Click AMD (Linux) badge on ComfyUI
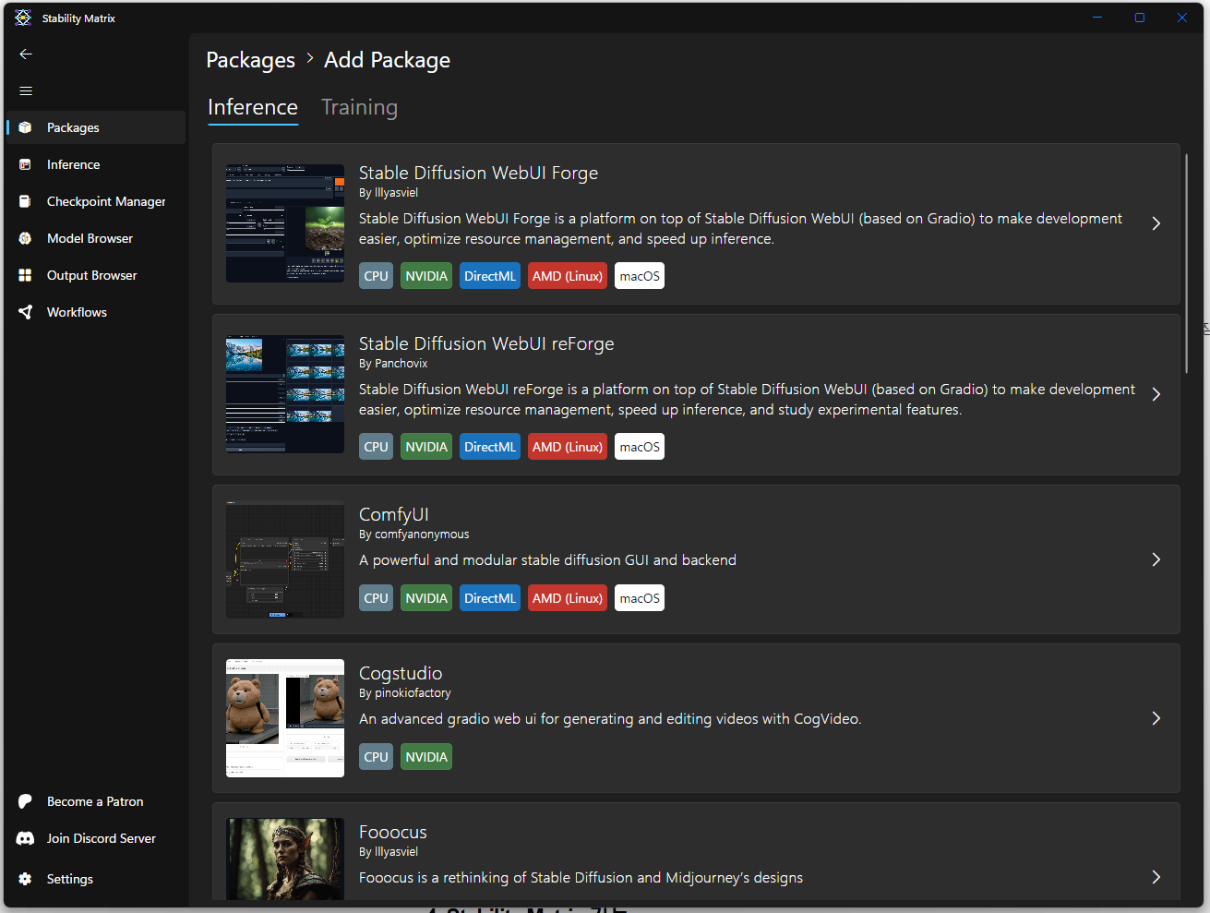The image size is (1210, 913). point(568,598)
